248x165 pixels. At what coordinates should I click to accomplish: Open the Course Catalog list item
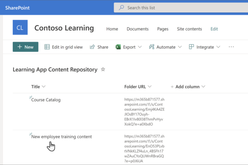click(x=46, y=100)
